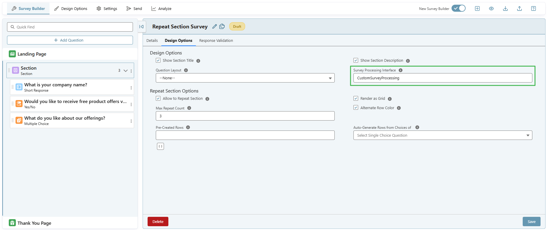Open options for product offers question
The image size is (547, 230).
pyautogui.click(x=131, y=104)
